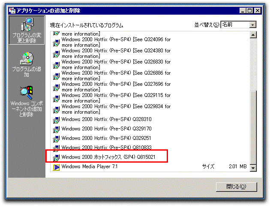Click the 閉じる(O) button
270x206 pixels.
click(x=236, y=187)
